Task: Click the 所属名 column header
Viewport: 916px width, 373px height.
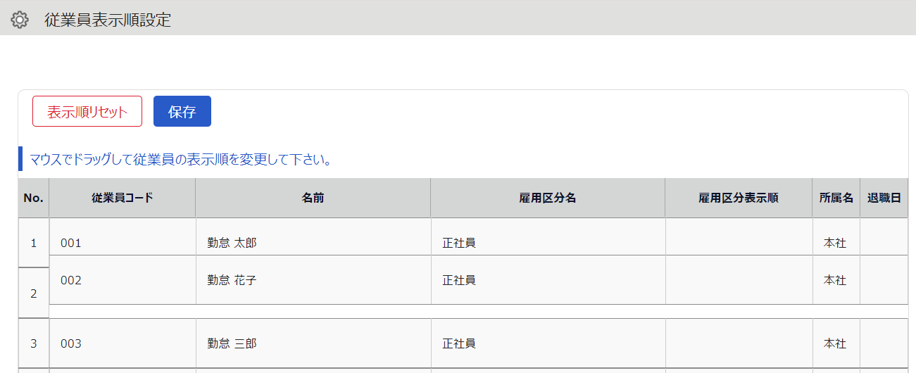Action: pos(836,198)
